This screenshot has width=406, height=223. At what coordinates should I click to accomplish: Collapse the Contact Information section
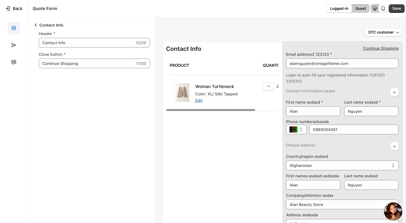[x=394, y=92]
